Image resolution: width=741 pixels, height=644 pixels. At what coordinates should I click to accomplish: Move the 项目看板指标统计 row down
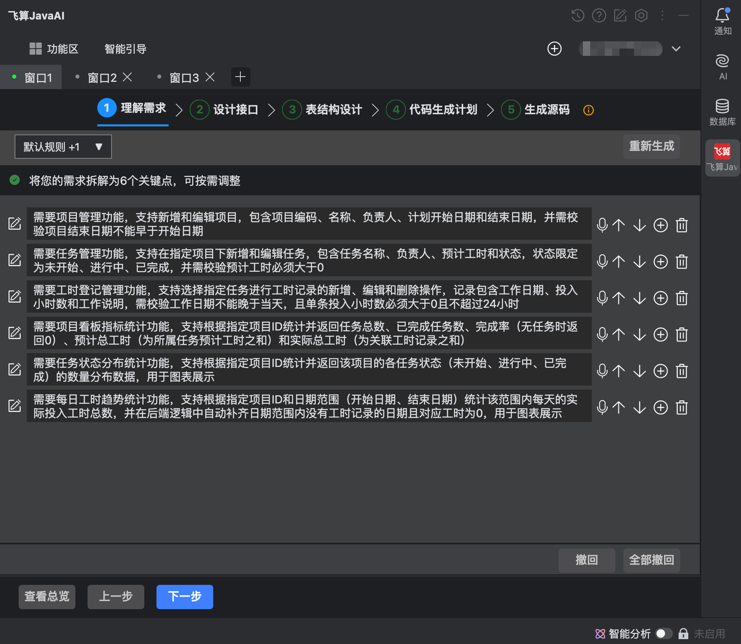[x=639, y=334]
